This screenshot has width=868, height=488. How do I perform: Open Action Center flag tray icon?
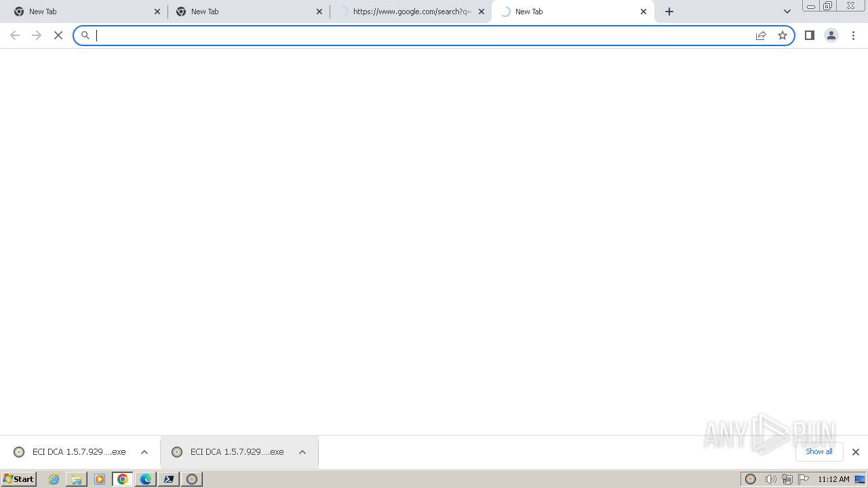pos(804,479)
